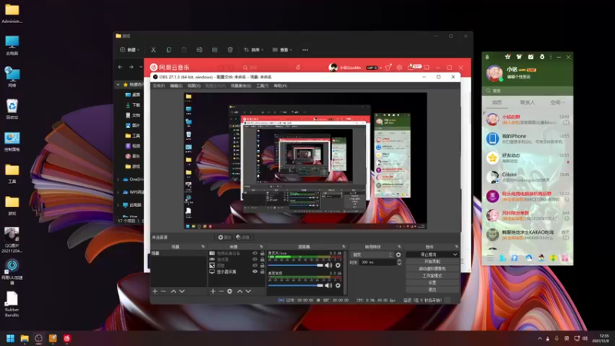Image resolution: width=615 pixels, height=346 pixels.
Task: Click the 麦克风/Aux volume slider
Action: pos(295,265)
